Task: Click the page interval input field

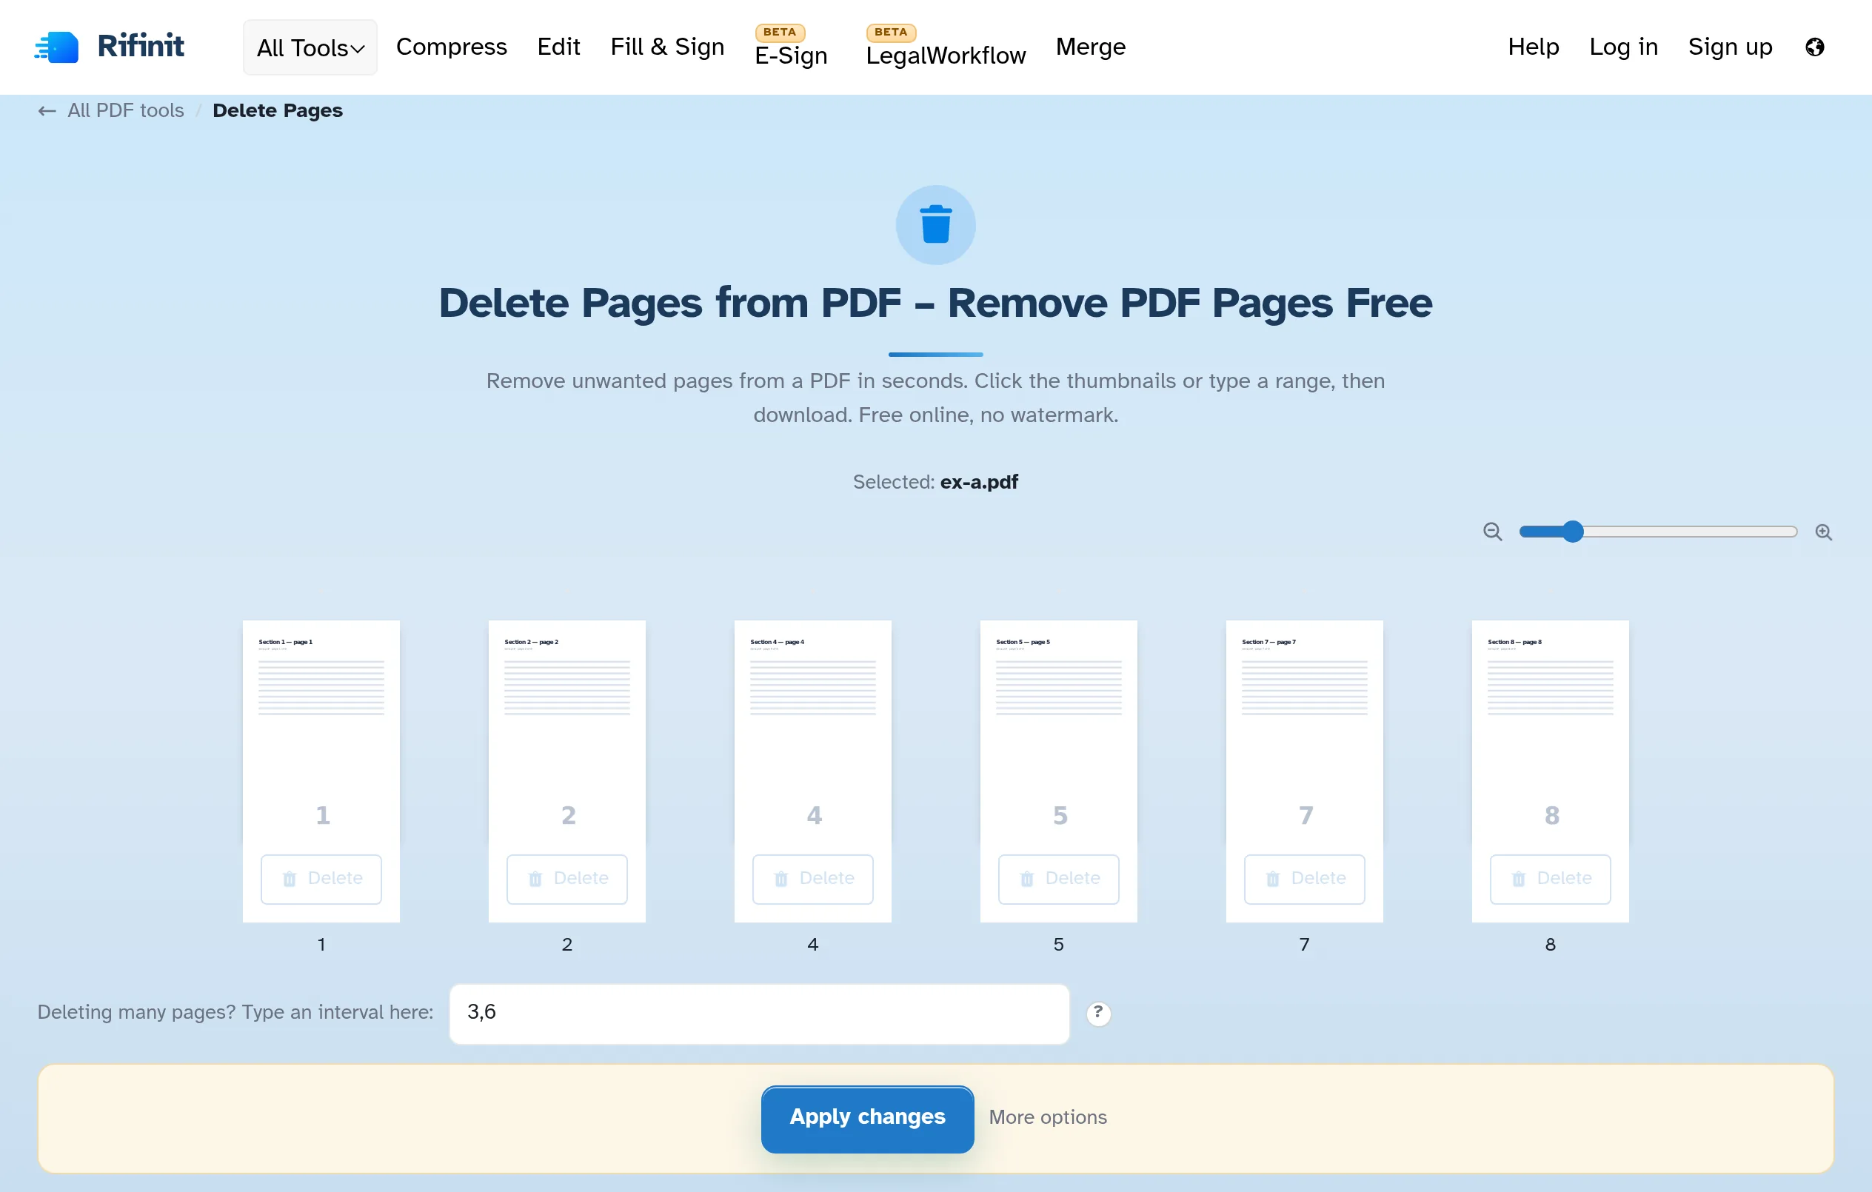Action: coord(759,1014)
